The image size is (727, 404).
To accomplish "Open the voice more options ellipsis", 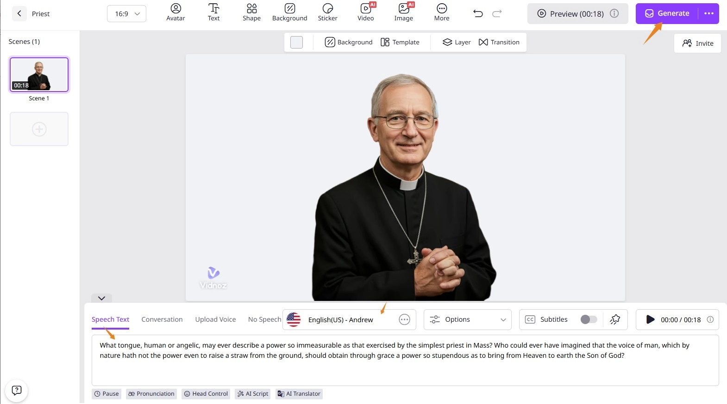I will (404, 319).
